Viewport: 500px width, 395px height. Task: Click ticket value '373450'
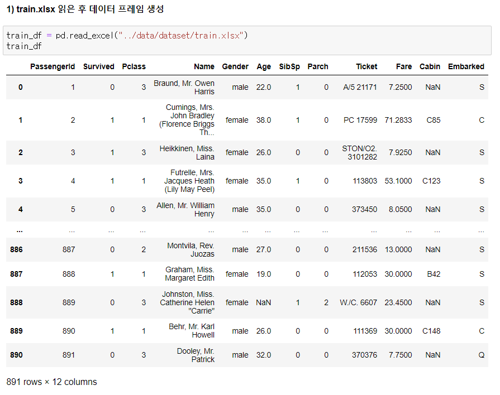(x=364, y=209)
